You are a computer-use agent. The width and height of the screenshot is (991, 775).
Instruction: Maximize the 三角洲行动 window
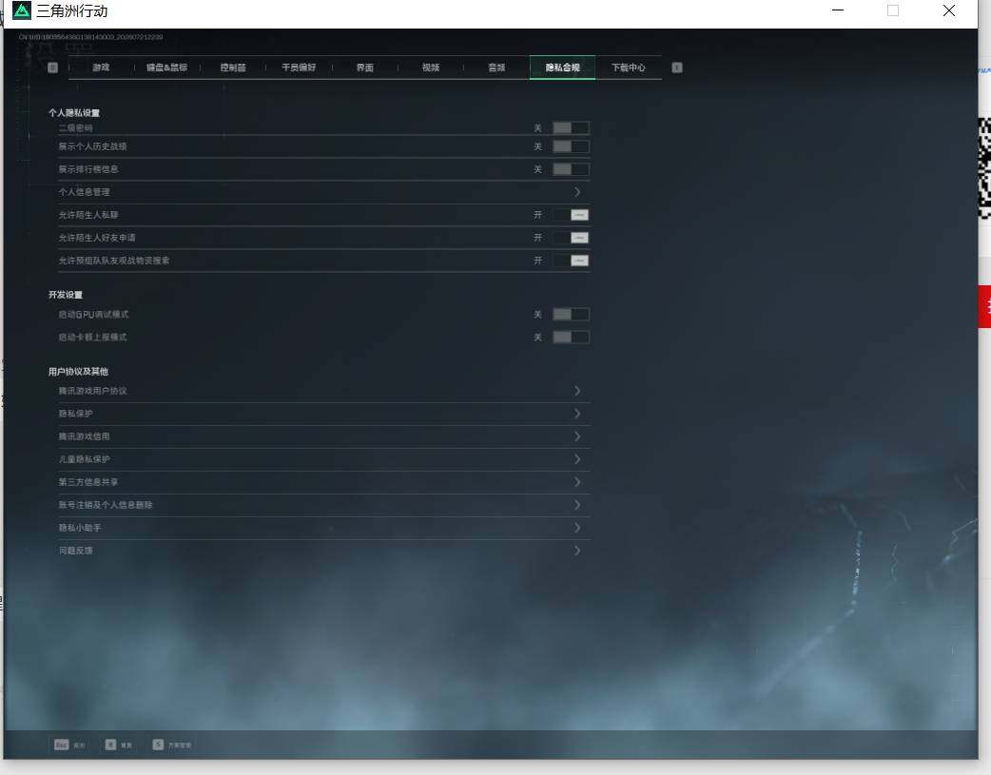coord(893,10)
